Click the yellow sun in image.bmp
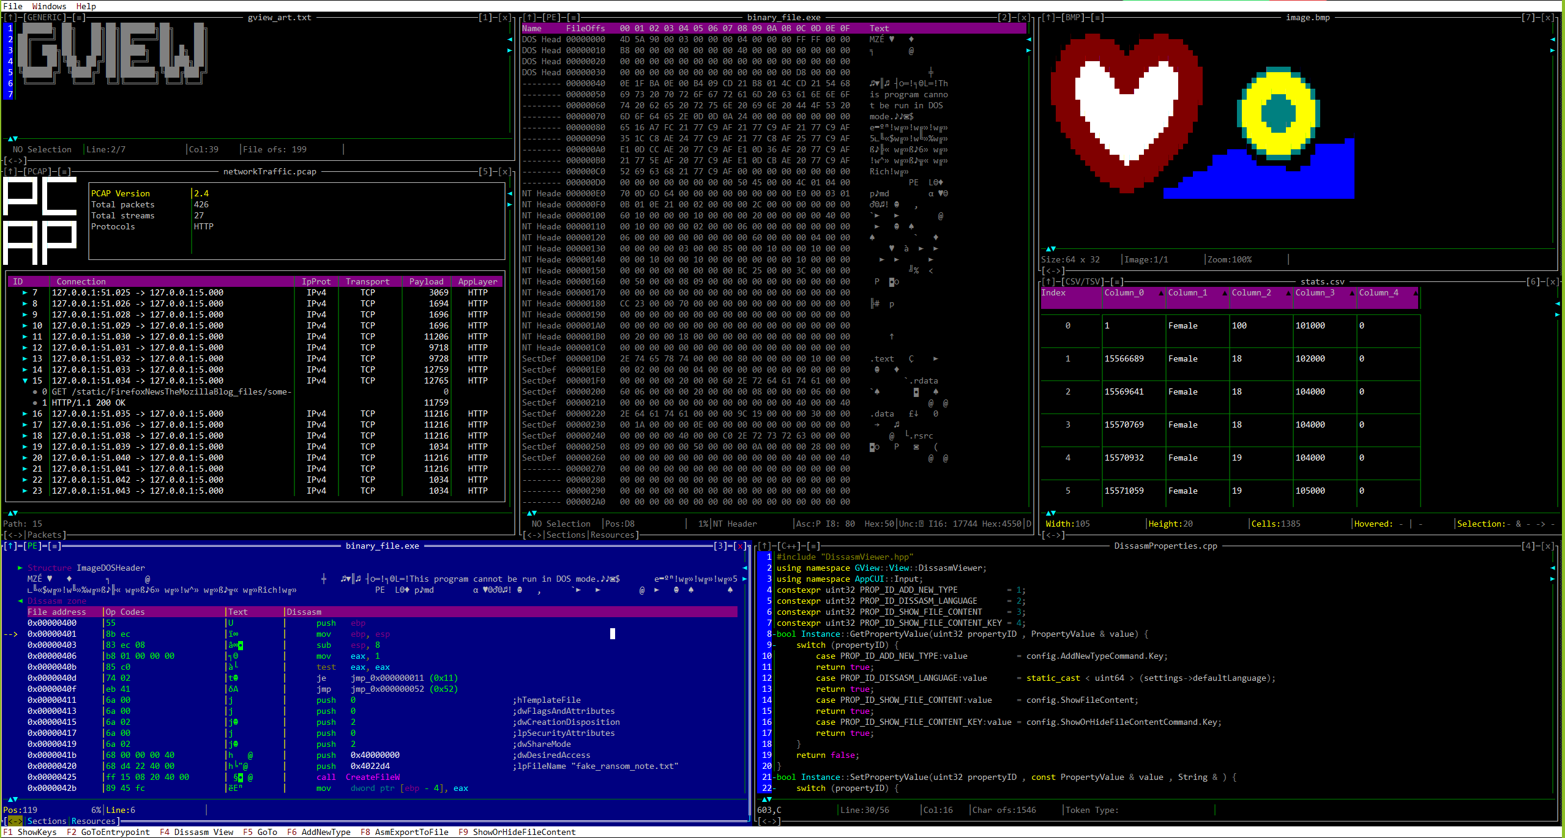The height and width of the screenshot is (838, 1565). pyautogui.click(x=1277, y=114)
